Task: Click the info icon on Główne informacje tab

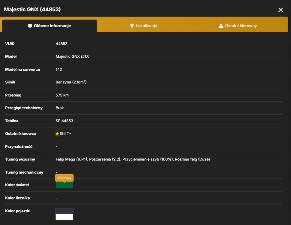Action: (30, 25)
